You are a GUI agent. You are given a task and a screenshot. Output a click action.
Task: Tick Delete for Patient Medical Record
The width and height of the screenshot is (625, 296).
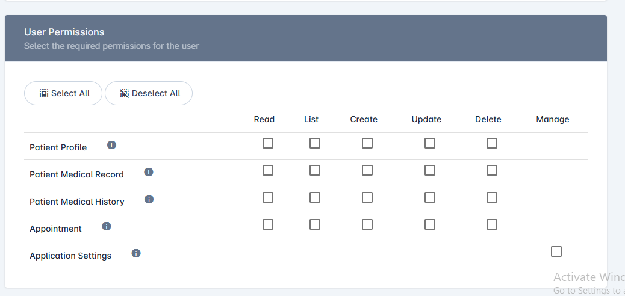pyautogui.click(x=492, y=170)
